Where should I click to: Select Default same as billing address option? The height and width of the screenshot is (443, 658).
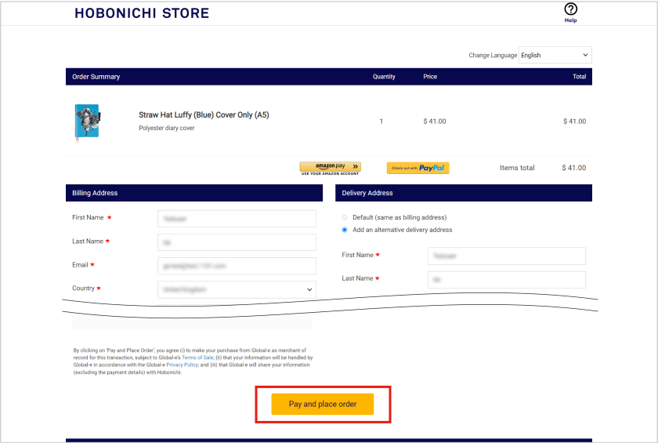pos(345,217)
